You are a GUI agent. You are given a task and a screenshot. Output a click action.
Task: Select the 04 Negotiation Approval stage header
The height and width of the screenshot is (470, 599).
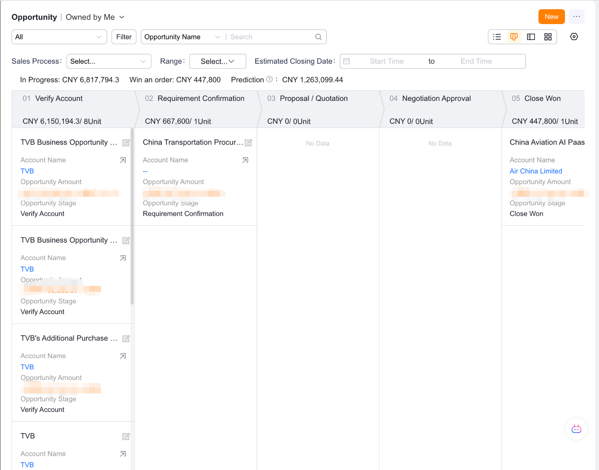pos(442,109)
